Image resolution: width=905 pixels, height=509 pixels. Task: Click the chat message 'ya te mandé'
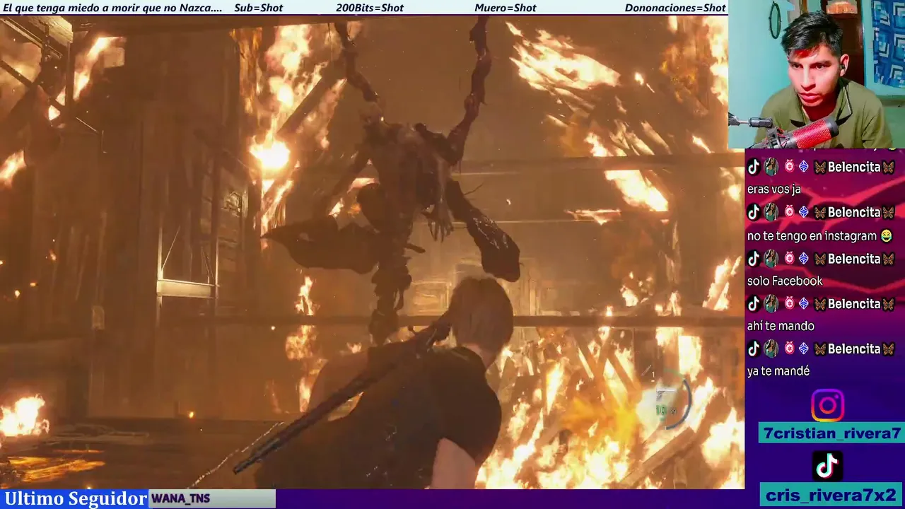pos(778,371)
